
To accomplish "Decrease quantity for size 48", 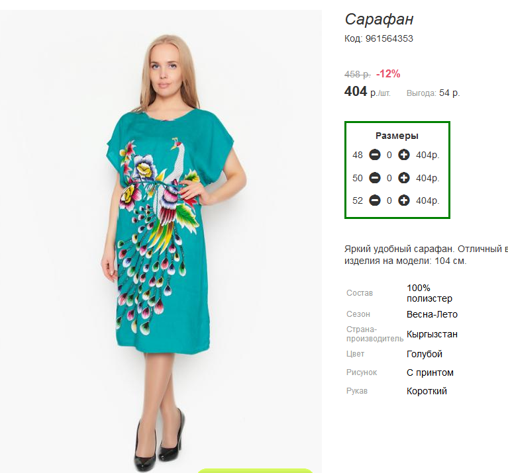I will 374,155.
